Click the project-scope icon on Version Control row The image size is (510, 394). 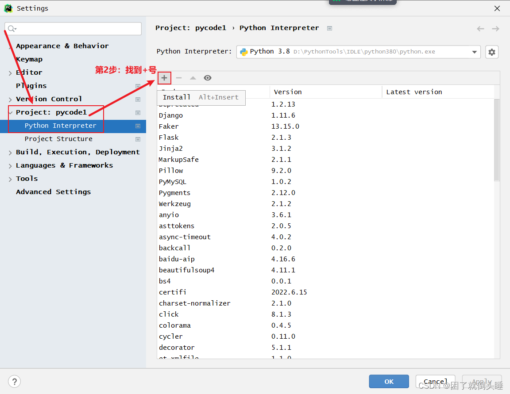(x=138, y=99)
